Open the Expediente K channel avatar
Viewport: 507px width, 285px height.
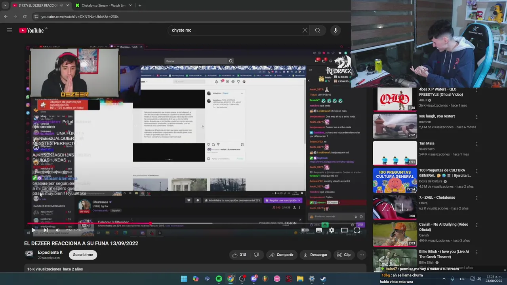pos(29,254)
